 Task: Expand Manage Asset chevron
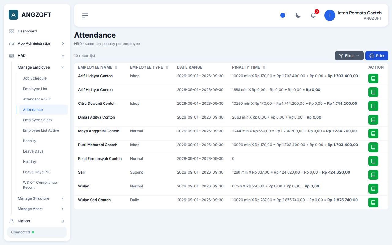click(62, 209)
